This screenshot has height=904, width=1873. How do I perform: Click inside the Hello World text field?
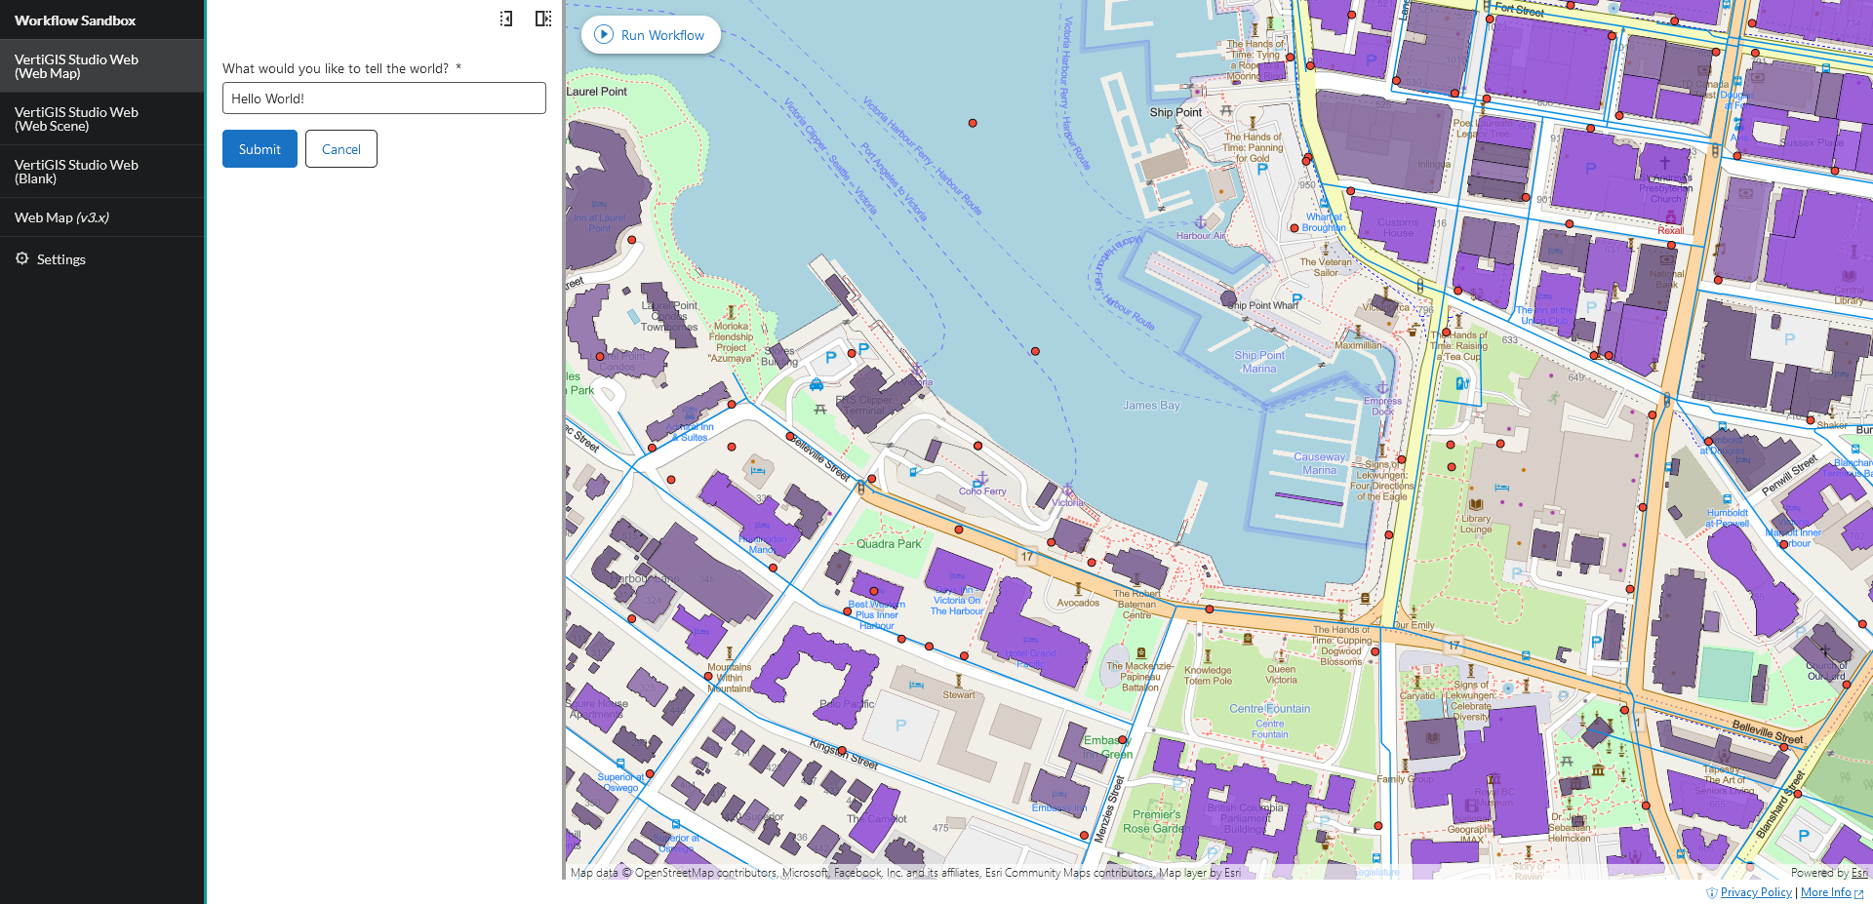[383, 98]
